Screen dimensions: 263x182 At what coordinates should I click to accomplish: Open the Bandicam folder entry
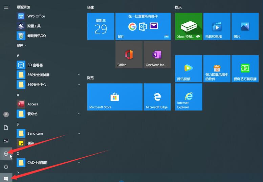point(49,133)
